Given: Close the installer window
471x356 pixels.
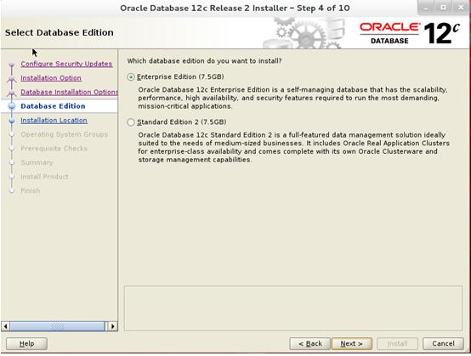Looking at the screenshot, I should point(461,8).
